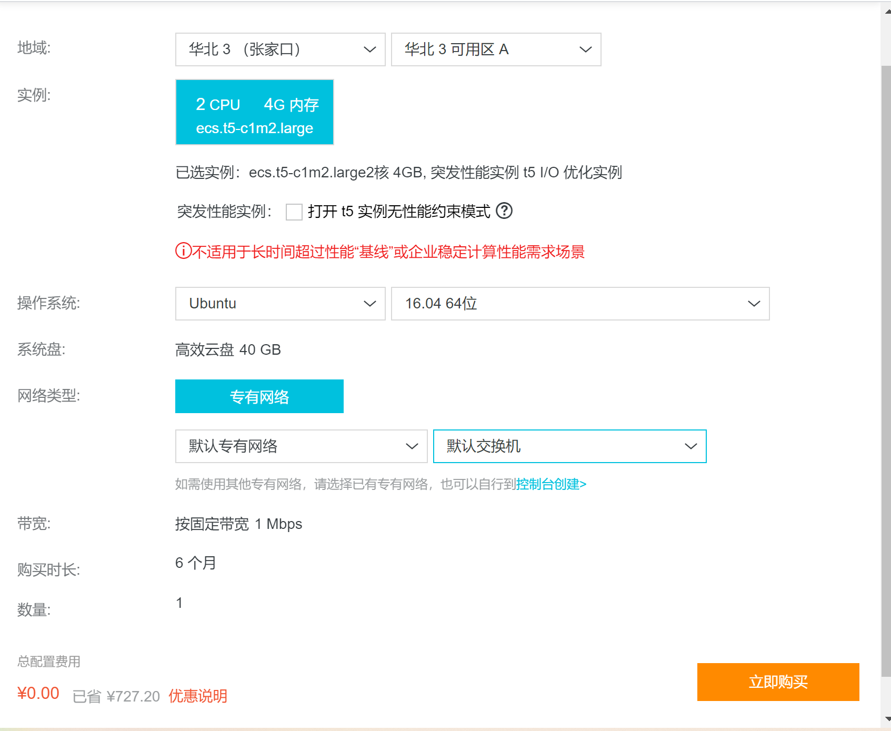Open the Ubuntu operating system dropdown

pos(280,304)
